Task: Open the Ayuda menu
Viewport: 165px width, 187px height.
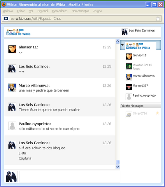Action: pyautogui.click(x=98, y=11)
